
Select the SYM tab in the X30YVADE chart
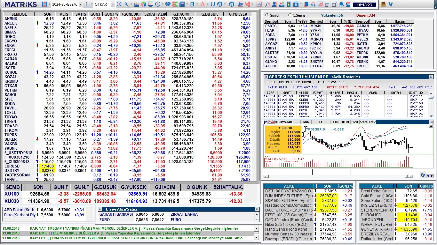(x=363, y=122)
